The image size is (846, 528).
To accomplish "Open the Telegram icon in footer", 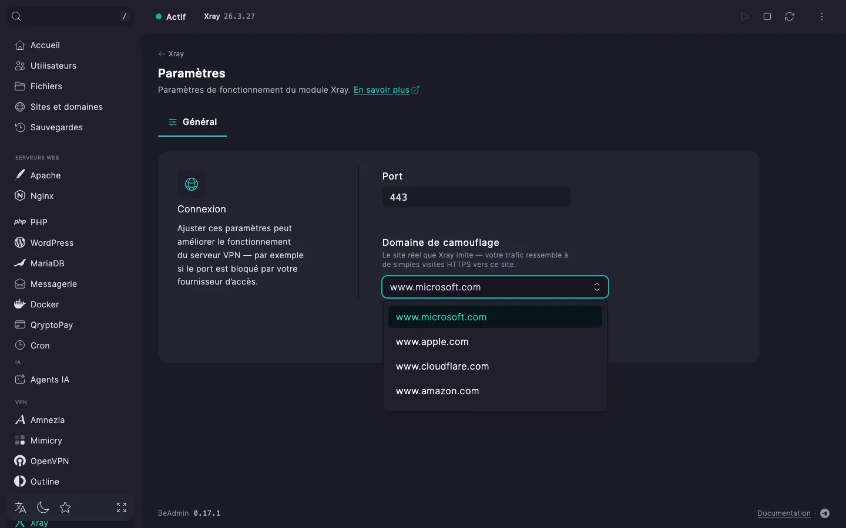I will point(825,513).
